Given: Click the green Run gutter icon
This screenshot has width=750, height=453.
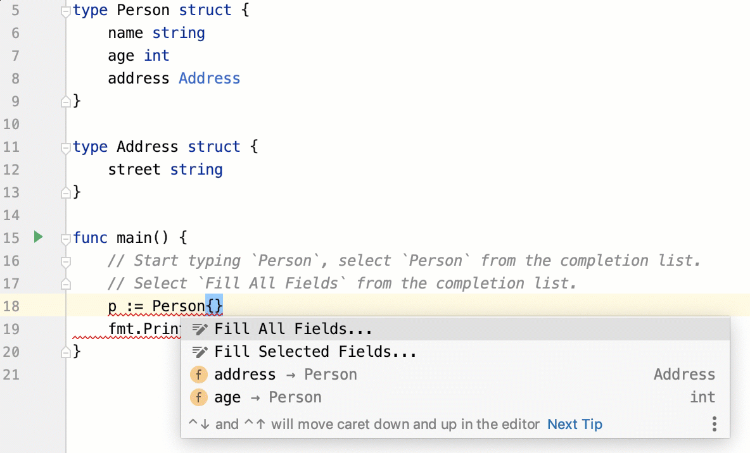Looking at the screenshot, I should tap(38, 237).
